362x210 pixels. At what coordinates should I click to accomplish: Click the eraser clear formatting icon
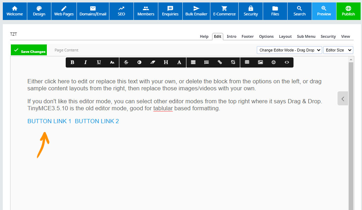[153, 62]
